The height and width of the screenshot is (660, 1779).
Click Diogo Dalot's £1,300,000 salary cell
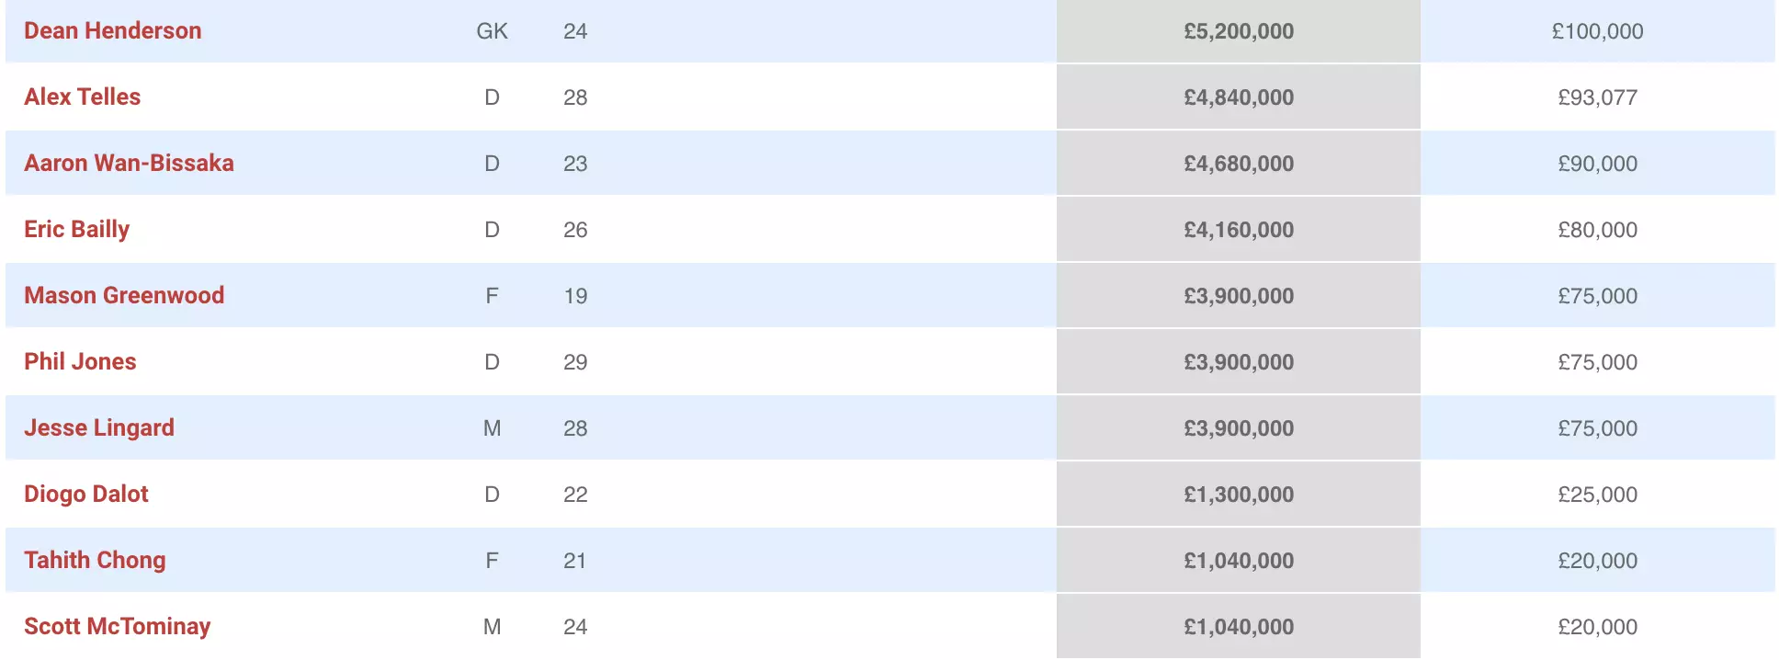click(1238, 495)
